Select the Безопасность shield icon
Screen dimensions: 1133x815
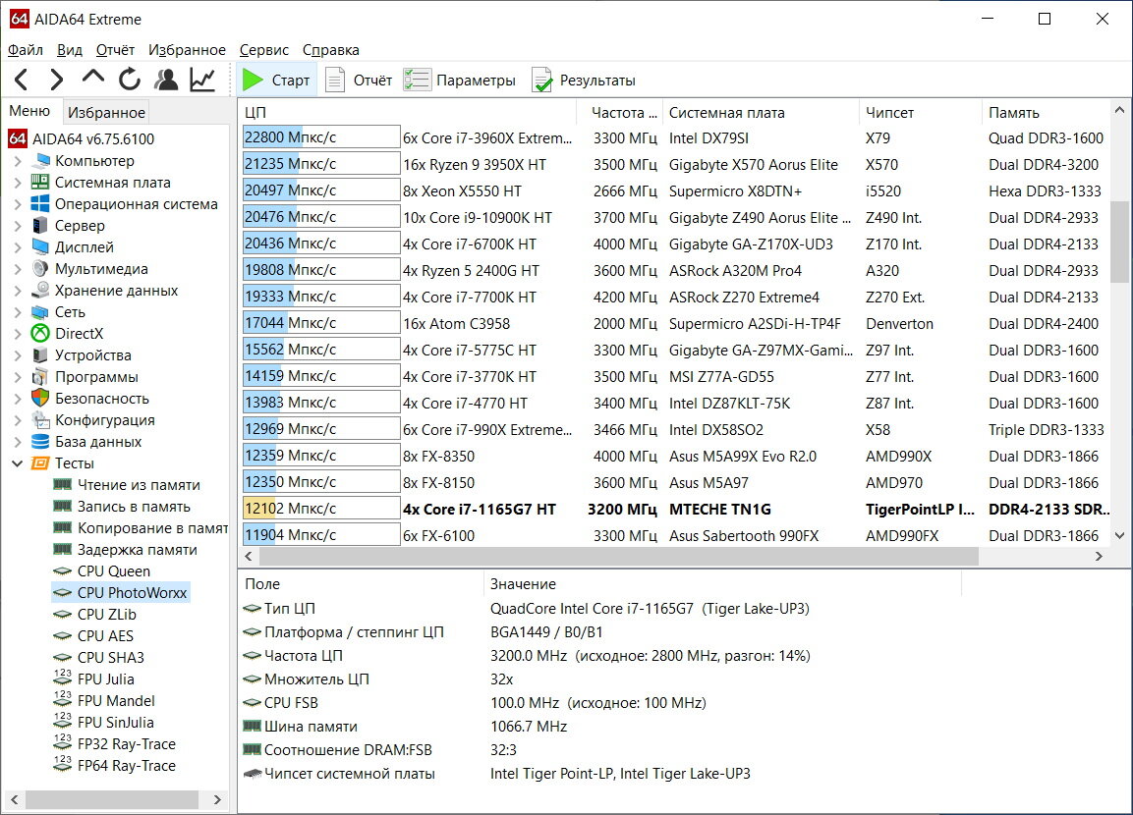pos(39,399)
